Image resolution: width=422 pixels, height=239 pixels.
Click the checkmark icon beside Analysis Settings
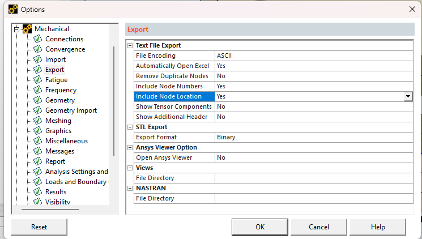[38, 172]
